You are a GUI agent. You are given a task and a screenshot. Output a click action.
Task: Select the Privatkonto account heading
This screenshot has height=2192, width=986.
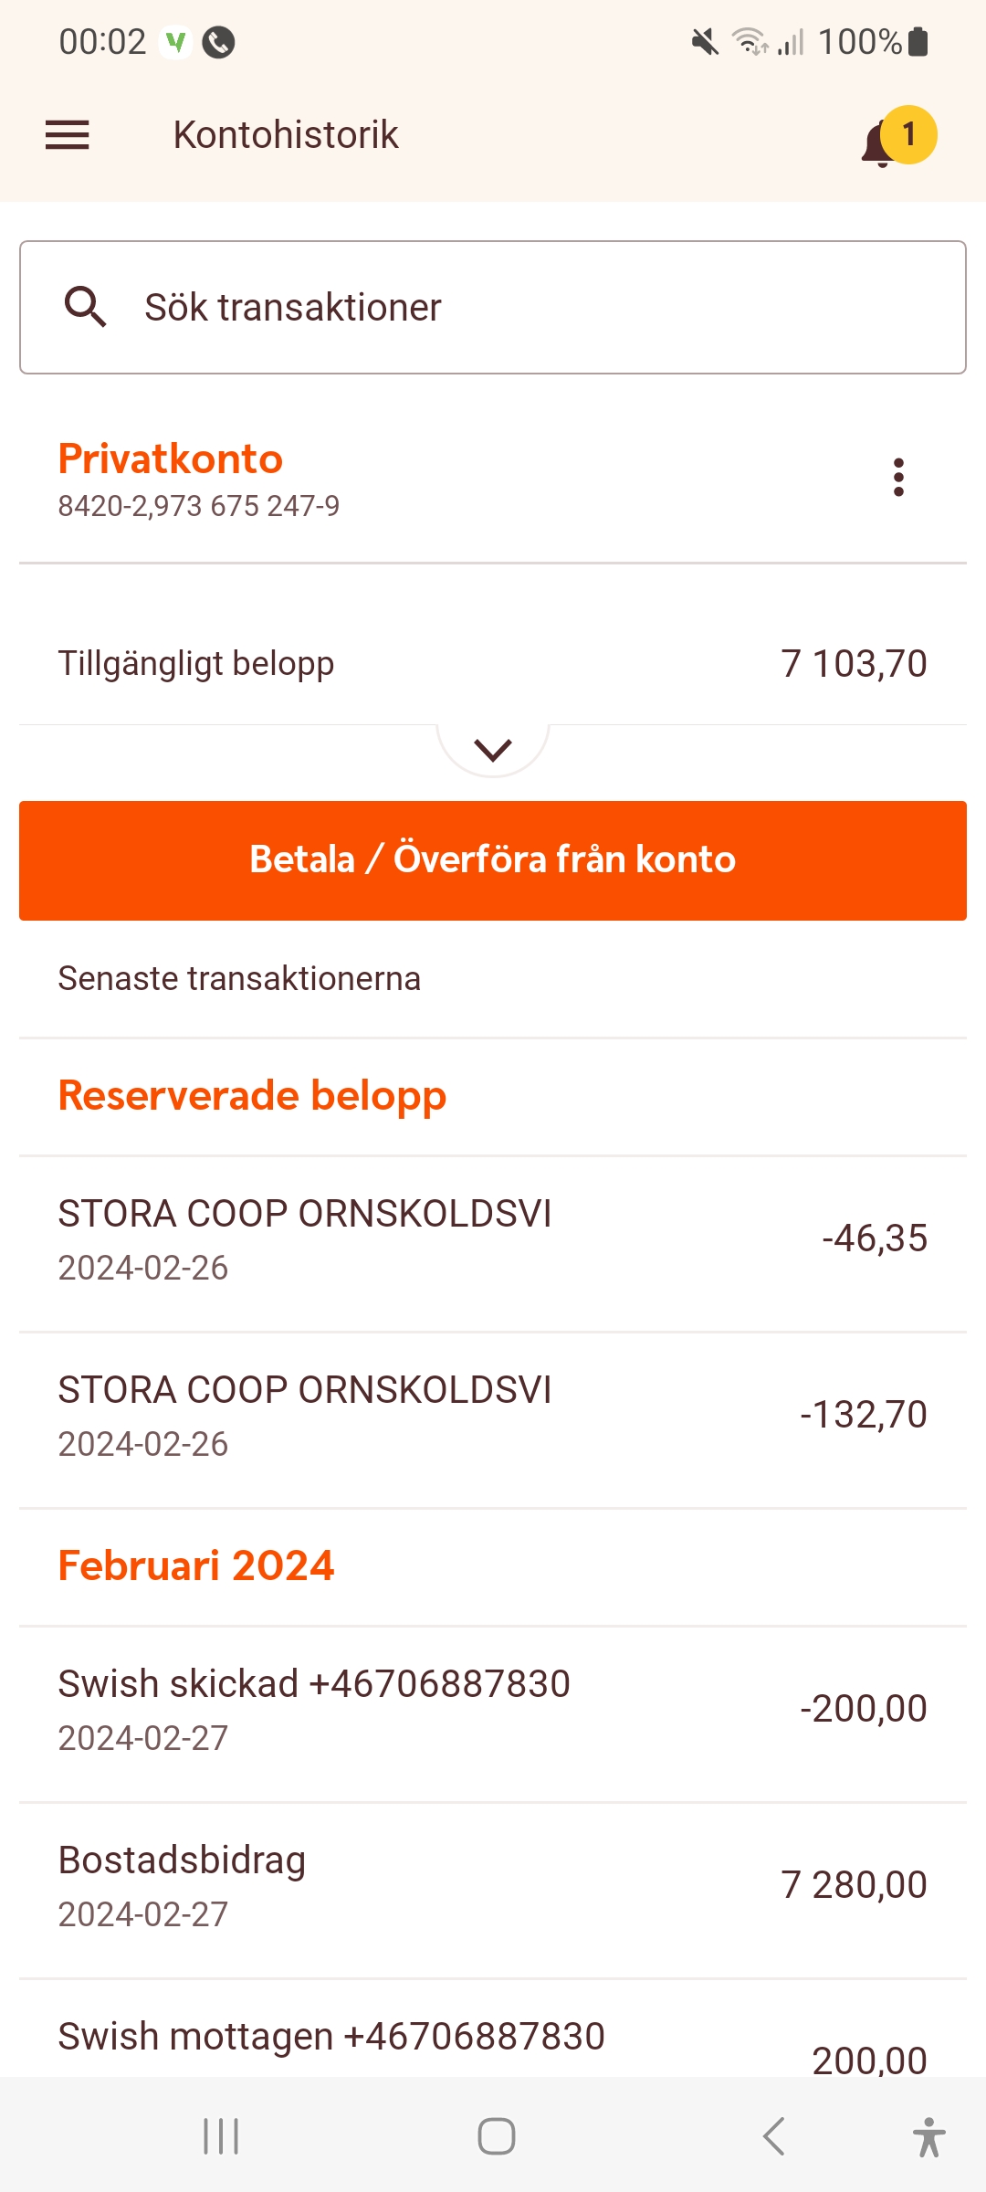[171, 459]
